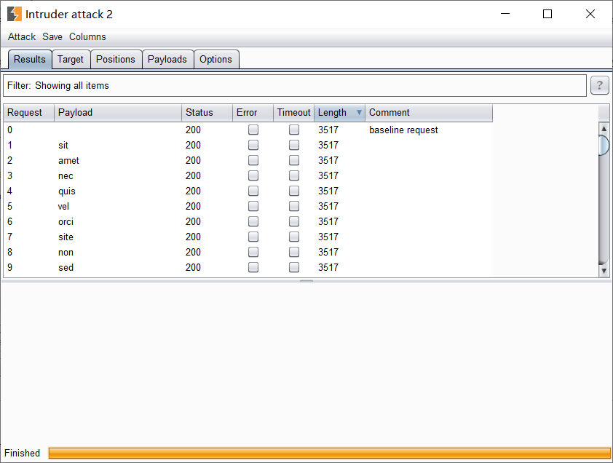Toggle Error checkbox for vel payload row
The width and height of the screenshot is (613, 463).
point(253,206)
